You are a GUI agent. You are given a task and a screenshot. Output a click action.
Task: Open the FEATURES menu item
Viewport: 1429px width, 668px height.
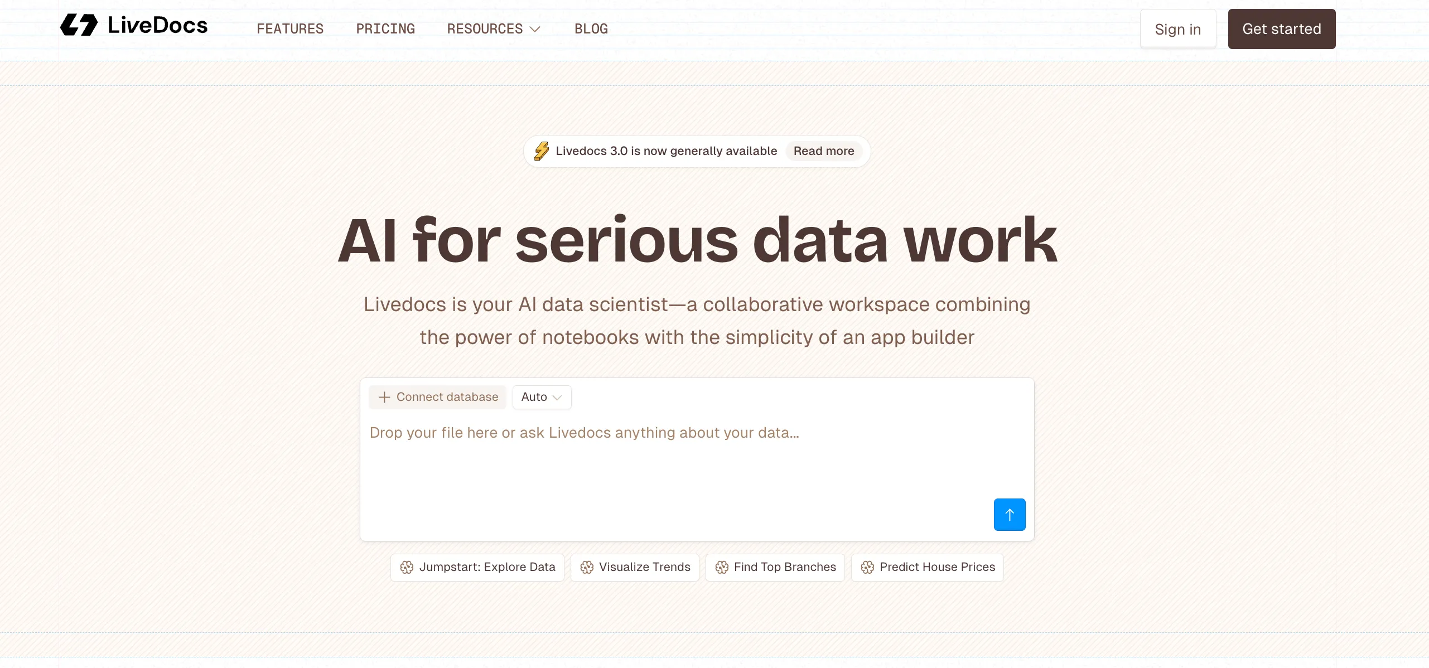pos(290,29)
